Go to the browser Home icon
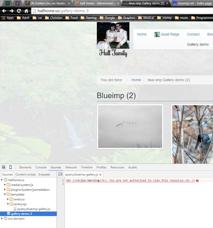 [26, 11]
